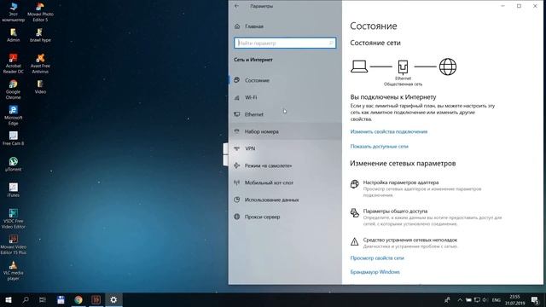Focus the Найти параметр search field
This screenshot has height=307, width=546.
click(x=285, y=43)
